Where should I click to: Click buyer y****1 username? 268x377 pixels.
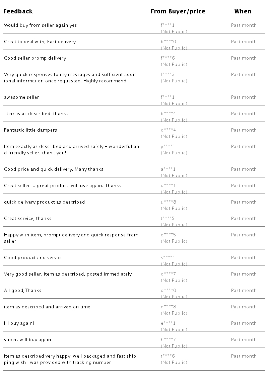168,147
